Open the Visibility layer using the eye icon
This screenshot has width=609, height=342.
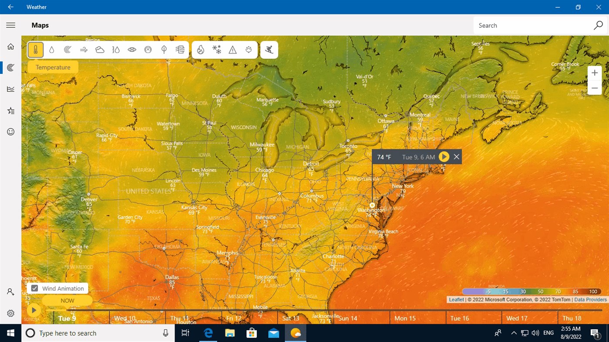click(x=132, y=50)
